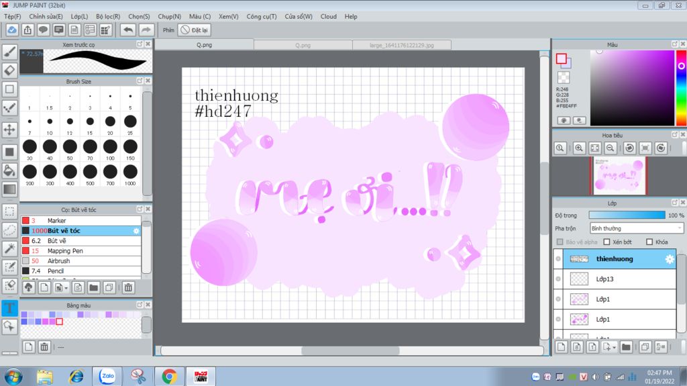The width and height of the screenshot is (687, 386).
Task: Select the Brush tool in left toolbar
Action: [9, 52]
